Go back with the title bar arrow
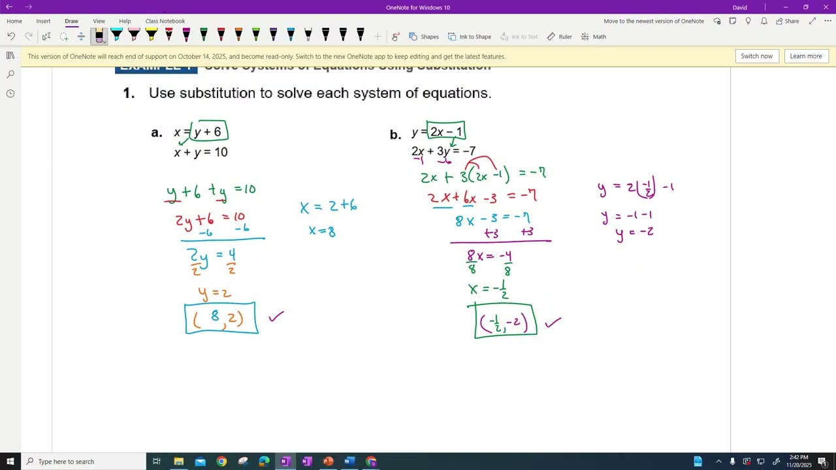This screenshot has height=470, width=836. click(9, 7)
